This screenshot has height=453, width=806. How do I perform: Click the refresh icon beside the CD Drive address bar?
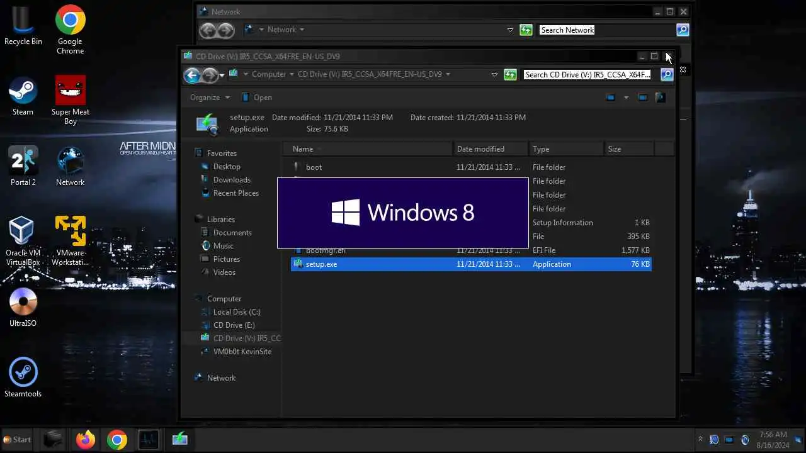(510, 74)
